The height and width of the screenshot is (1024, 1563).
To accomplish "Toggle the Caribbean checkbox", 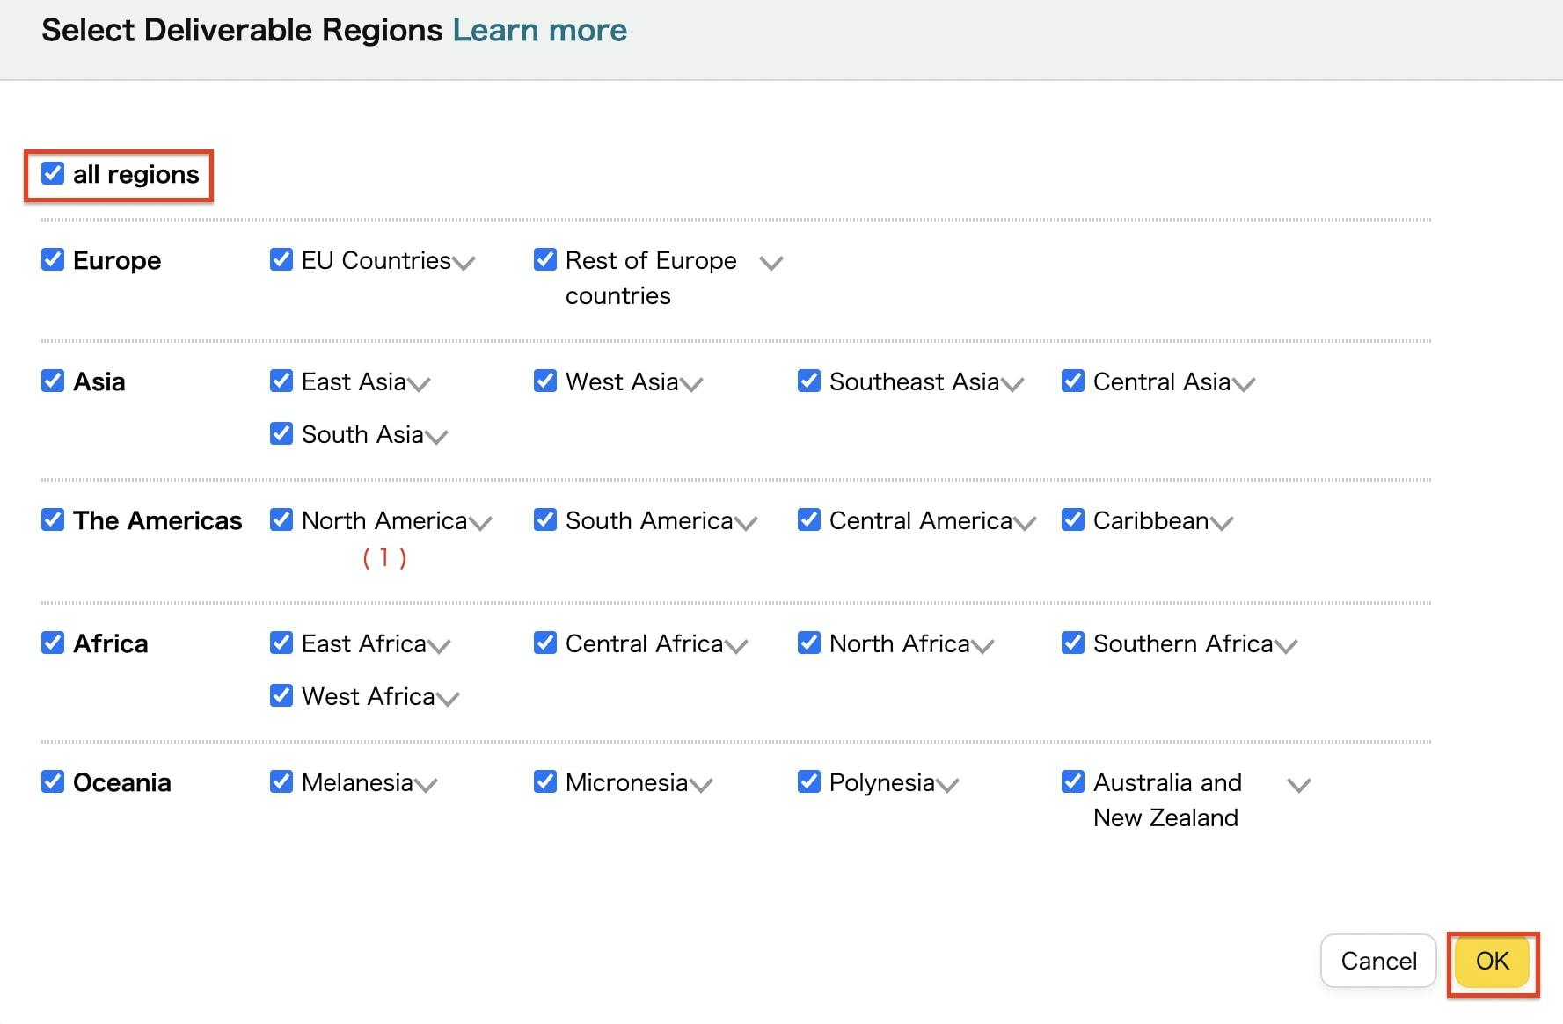I will click(1073, 520).
